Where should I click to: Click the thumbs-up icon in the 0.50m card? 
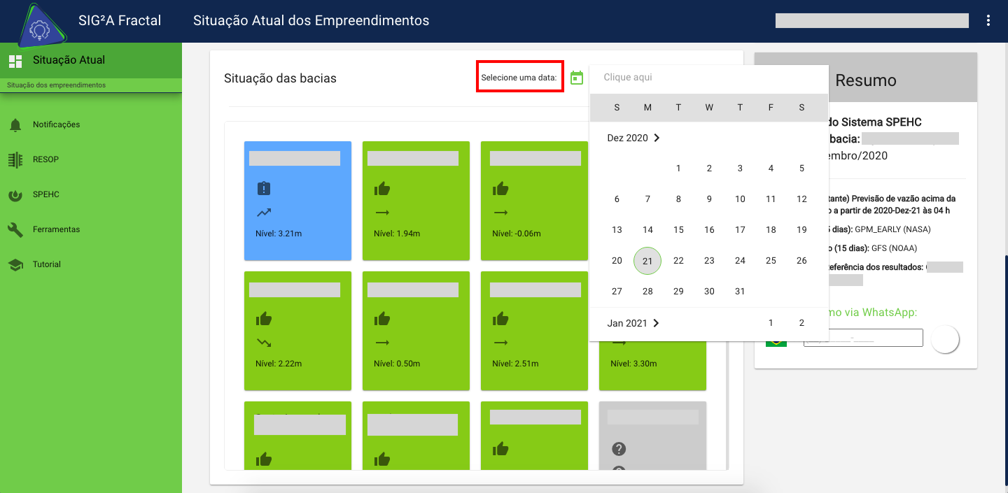[x=382, y=319]
